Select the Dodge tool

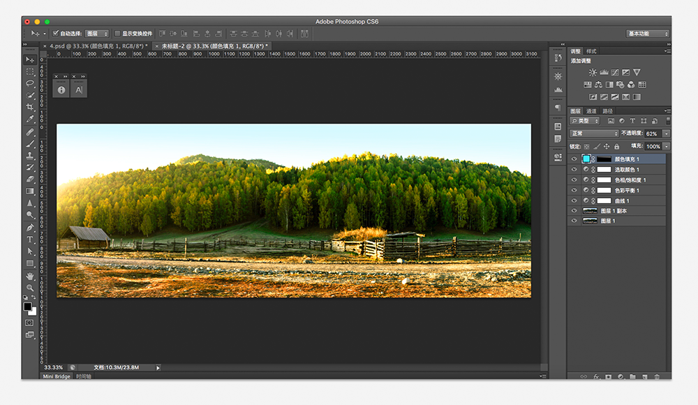coord(30,215)
